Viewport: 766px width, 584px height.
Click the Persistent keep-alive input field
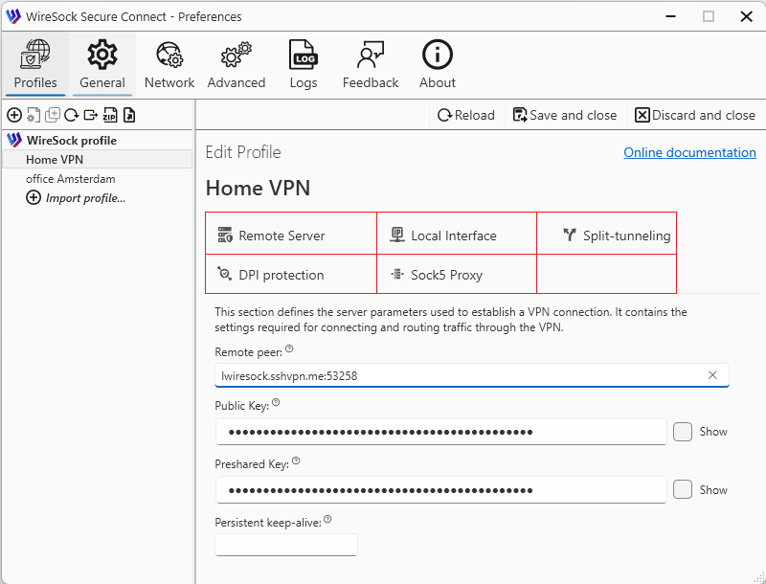[286, 545]
